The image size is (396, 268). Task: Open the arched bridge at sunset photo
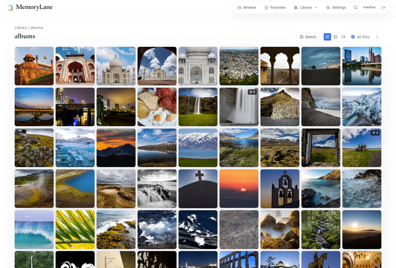34,107
